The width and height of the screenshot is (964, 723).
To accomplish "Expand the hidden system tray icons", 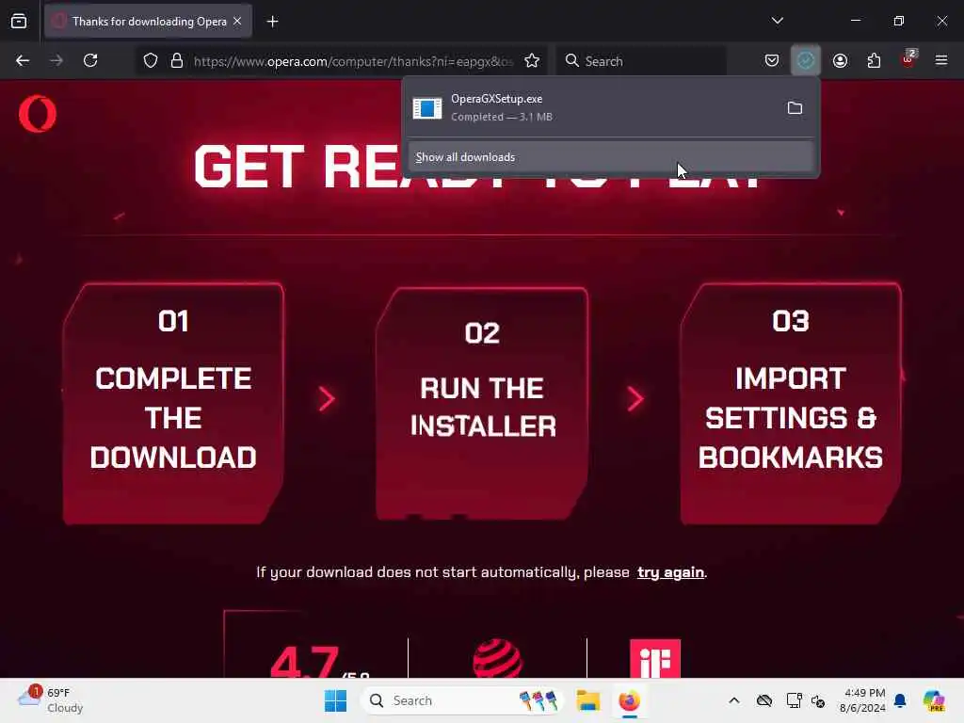I will coord(734,700).
